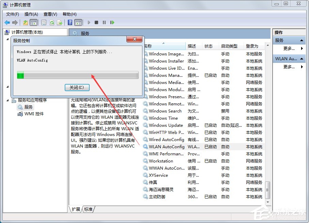The image size is (309, 223).
Task: Refresh the services list
Action: click(x=51, y=22)
